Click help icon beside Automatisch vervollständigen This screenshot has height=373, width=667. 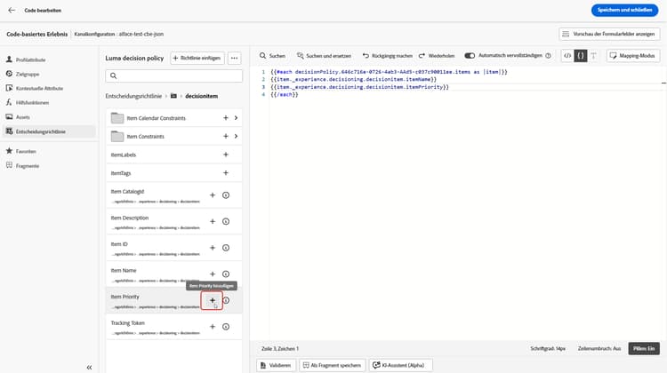[548, 56]
